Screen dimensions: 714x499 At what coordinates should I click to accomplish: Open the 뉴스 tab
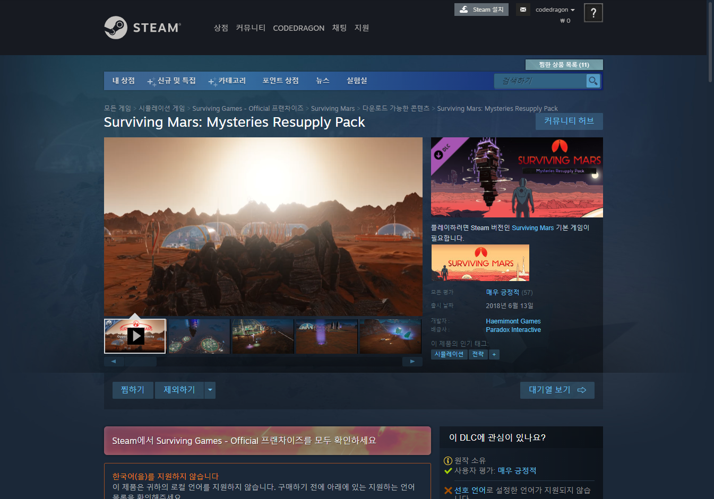[323, 81]
